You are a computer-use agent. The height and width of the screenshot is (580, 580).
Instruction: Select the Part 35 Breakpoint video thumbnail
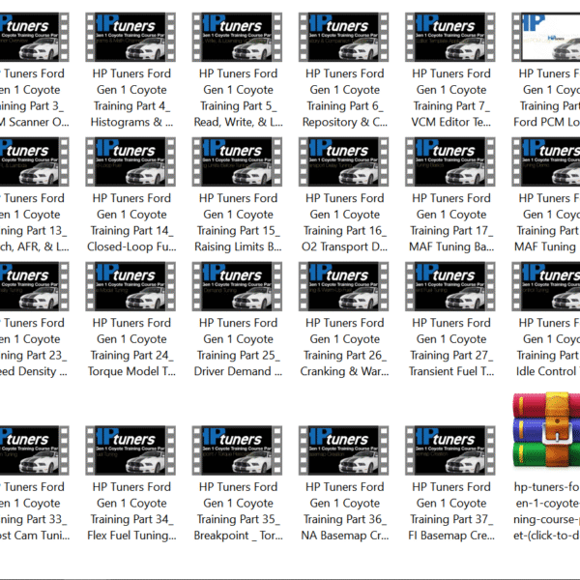237,450
